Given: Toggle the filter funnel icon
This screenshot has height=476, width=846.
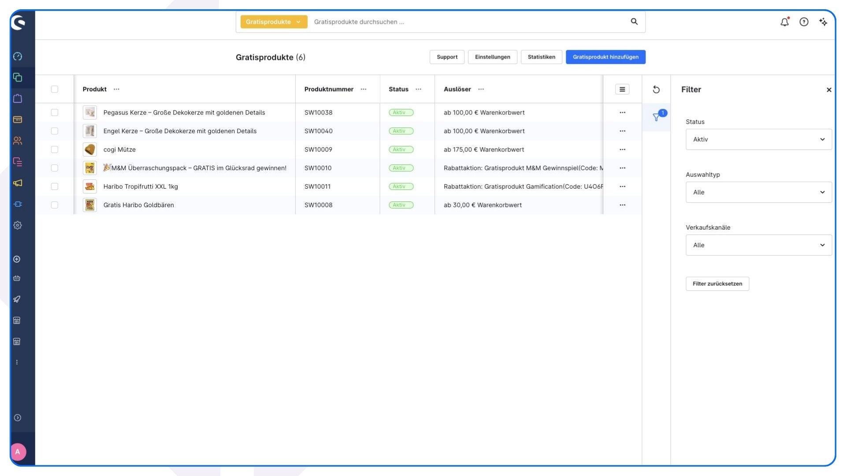Looking at the screenshot, I should click(x=657, y=117).
